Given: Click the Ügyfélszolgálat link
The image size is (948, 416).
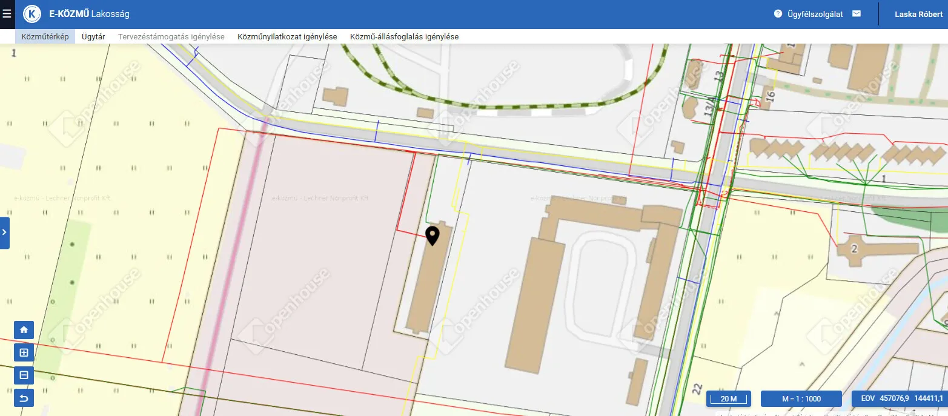Looking at the screenshot, I should [815, 14].
